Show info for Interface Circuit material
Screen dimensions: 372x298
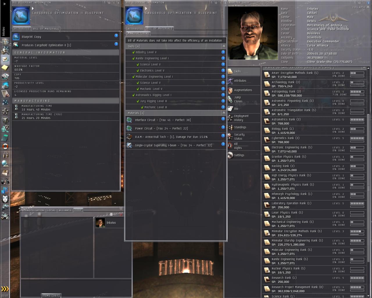pyautogui.click(x=223, y=119)
